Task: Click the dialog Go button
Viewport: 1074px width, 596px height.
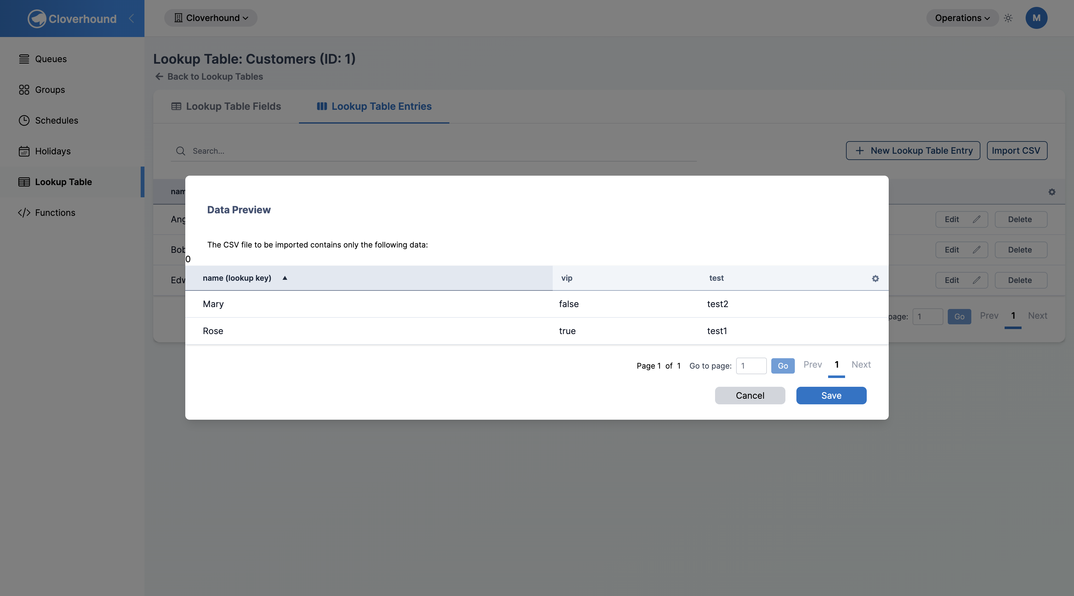Action: pos(783,366)
